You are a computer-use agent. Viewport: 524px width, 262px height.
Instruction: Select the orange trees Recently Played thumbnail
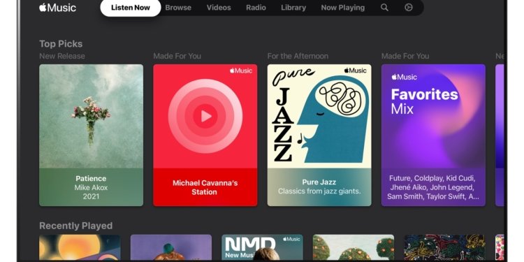pos(354,247)
